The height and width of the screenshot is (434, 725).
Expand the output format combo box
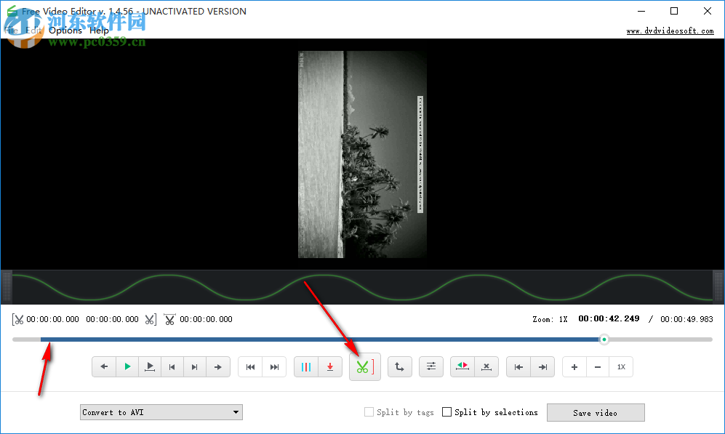coord(160,411)
